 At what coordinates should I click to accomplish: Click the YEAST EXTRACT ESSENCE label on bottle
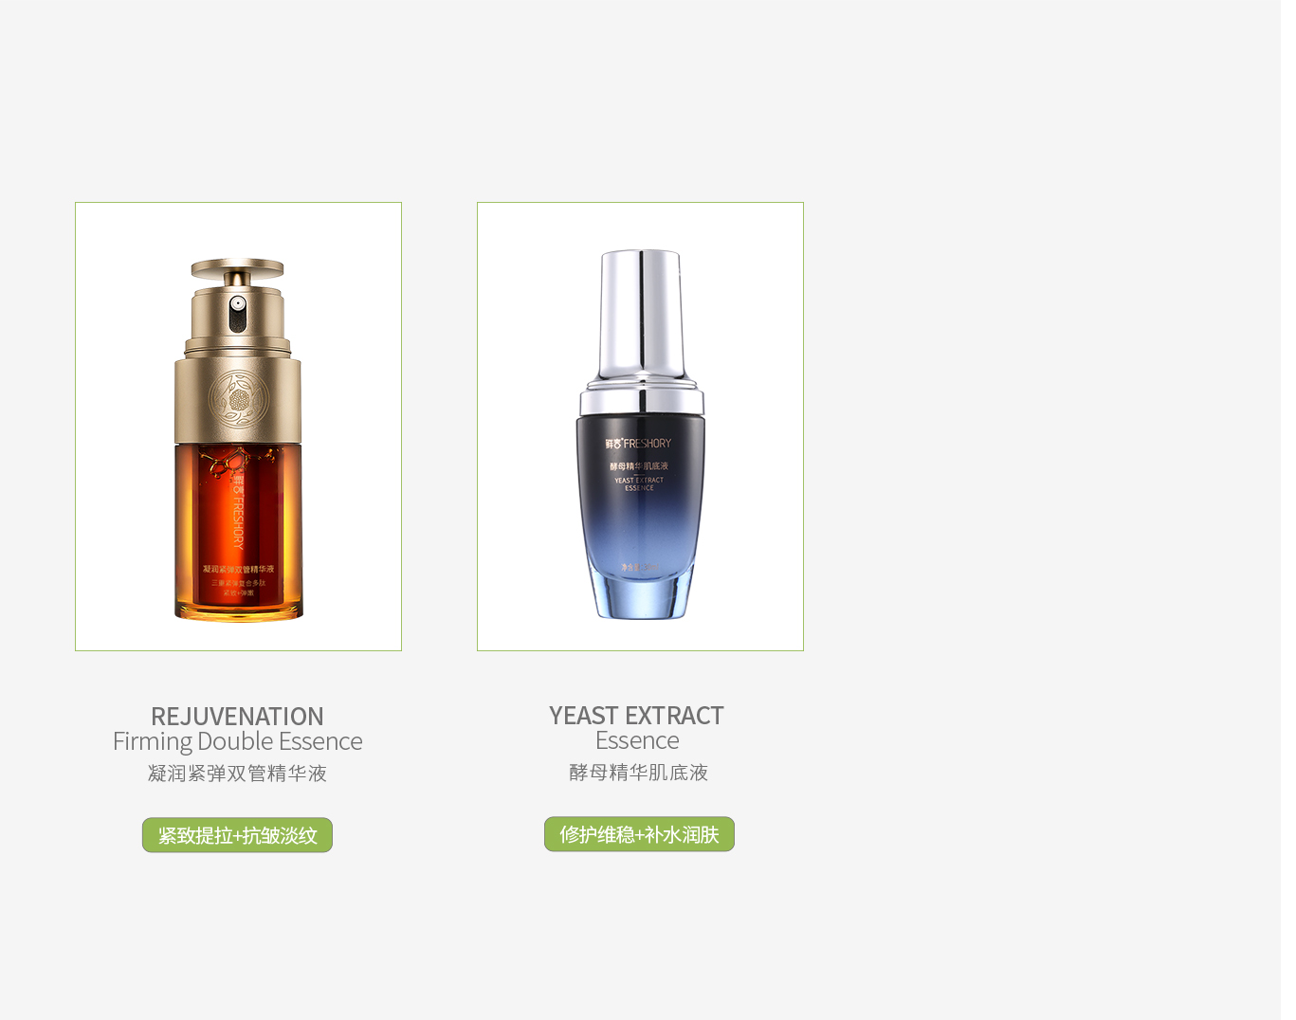click(x=639, y=483)
